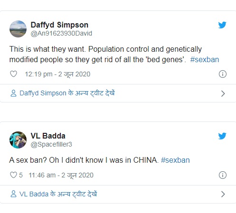Open VL Badda's anime avatar picture
This screenshot has width=236, height=213.
point(18,140)
